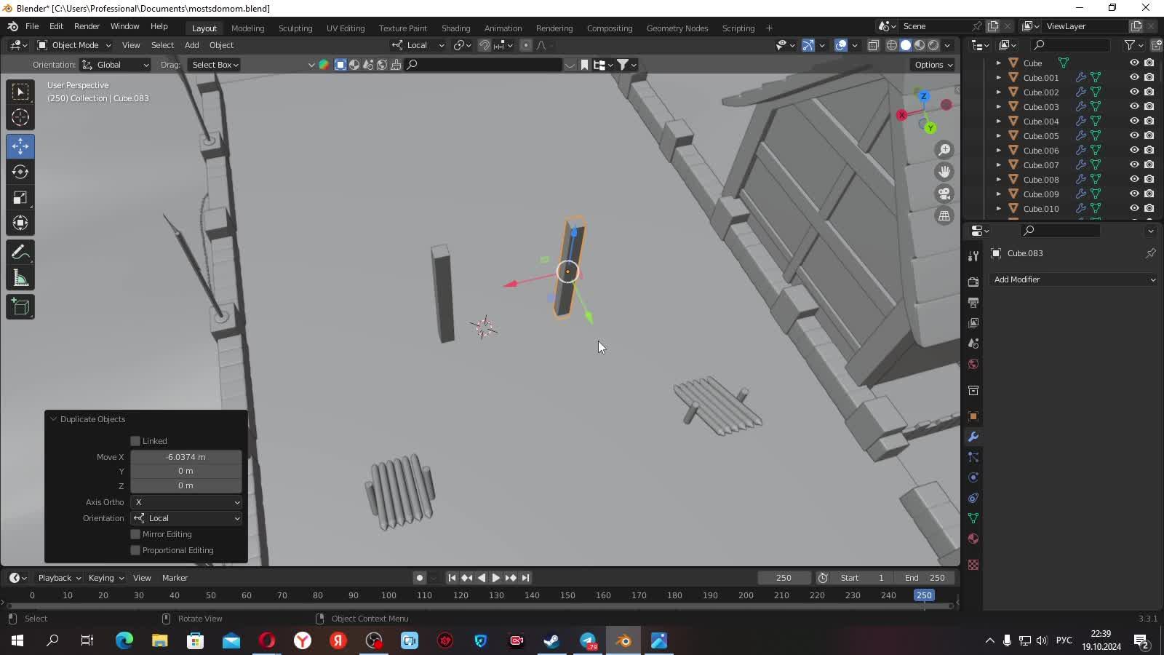Enable Proportional Editing checkbox
The width and height of the screenshot is (1164, 655).
point(135,550)
